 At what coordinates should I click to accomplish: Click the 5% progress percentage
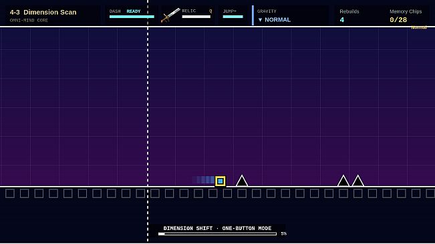[x=283, y=234]
